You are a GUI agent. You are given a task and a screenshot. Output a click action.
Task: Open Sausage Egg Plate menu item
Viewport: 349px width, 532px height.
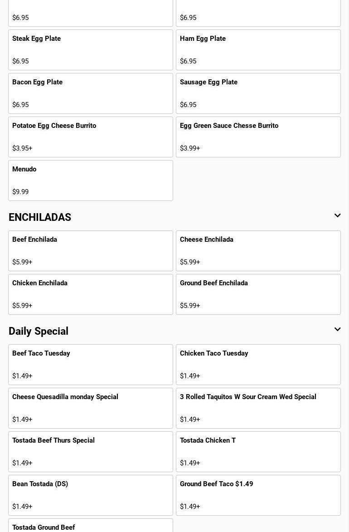pyautogui.click(x=258, y=93)
